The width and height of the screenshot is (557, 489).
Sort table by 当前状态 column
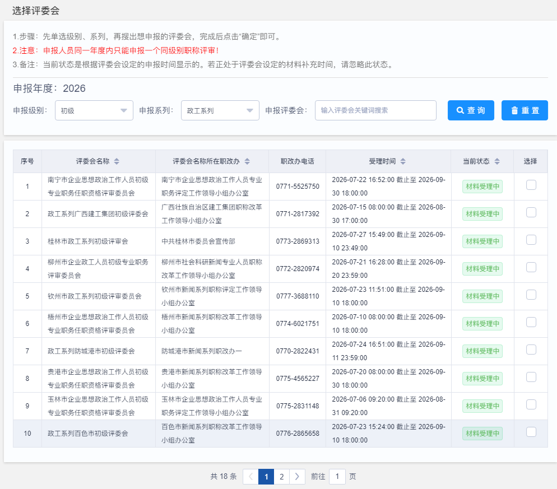pyautogui.click(x=497, y=161)
